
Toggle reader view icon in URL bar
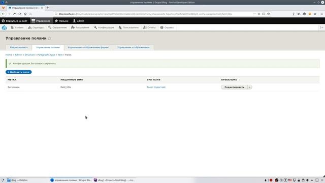[264, 14]
